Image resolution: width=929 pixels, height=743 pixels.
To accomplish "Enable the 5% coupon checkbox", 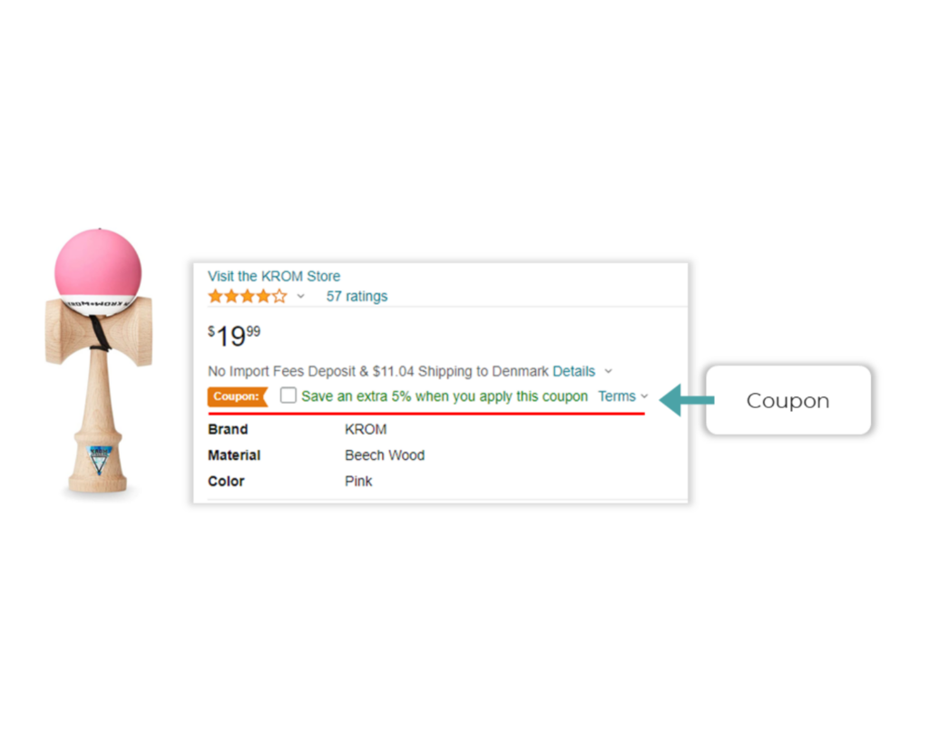I will (x=287, y=395).
